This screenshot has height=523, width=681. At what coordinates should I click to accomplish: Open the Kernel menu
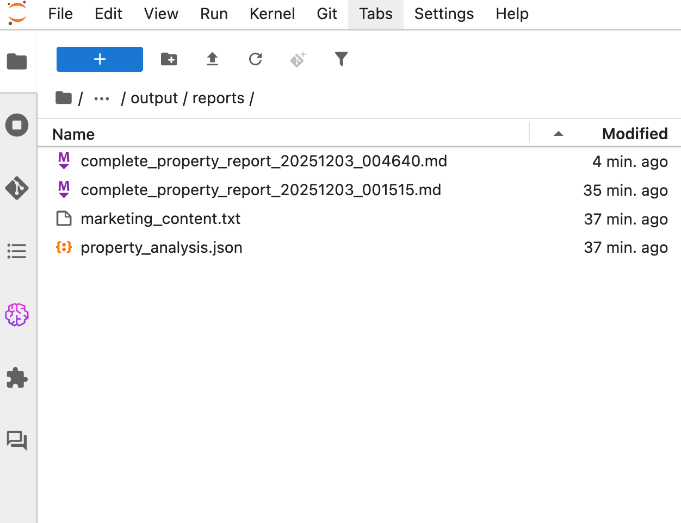point(272,14)
